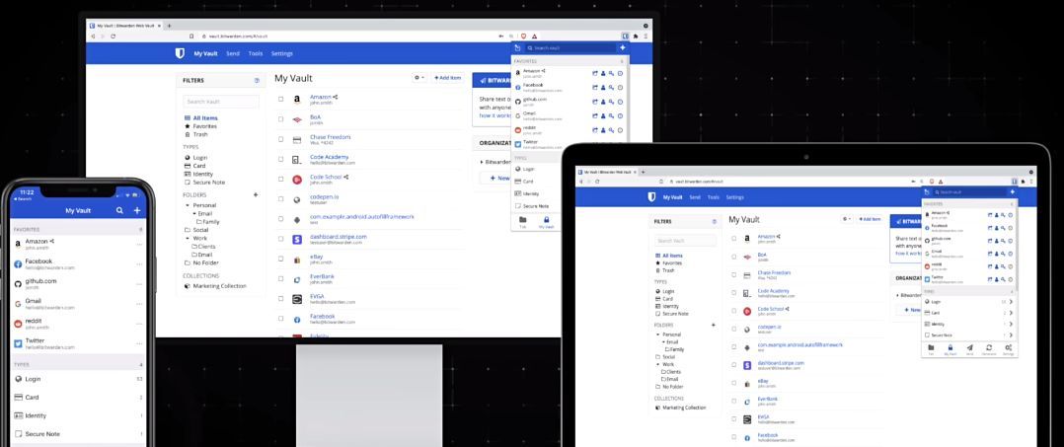The width and height of the screenshot is (1064, 447).
Task: Click the Bitwarden shield logo on the desktop monitor
Action: (x=180, y=53)
